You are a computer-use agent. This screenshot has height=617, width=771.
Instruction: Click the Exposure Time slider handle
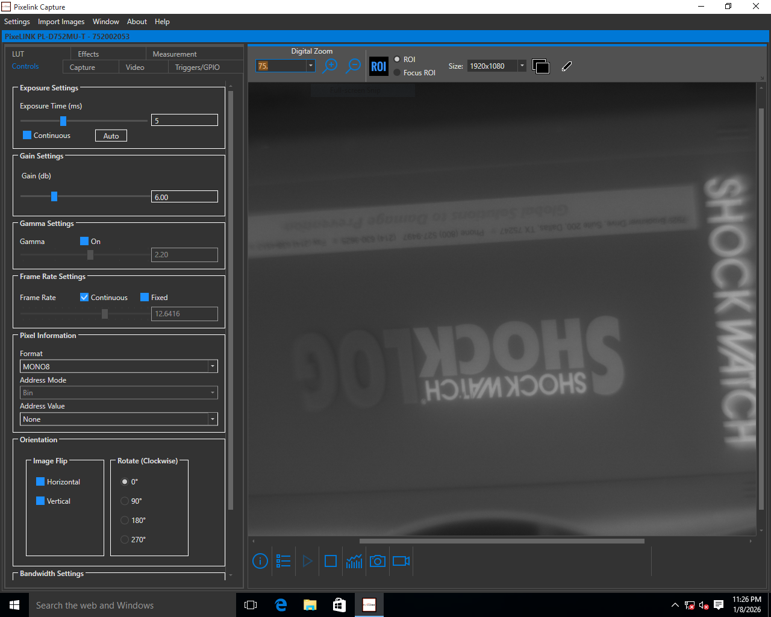(x=63, y=121)
